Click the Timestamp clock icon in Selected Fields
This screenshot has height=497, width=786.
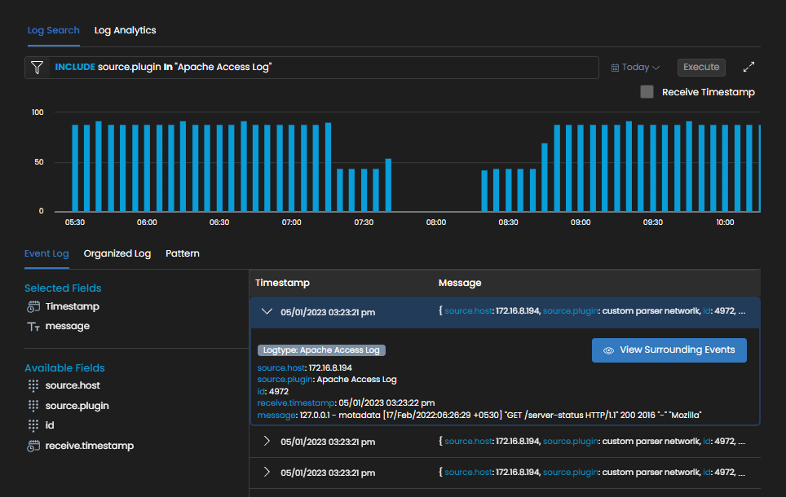33,307
